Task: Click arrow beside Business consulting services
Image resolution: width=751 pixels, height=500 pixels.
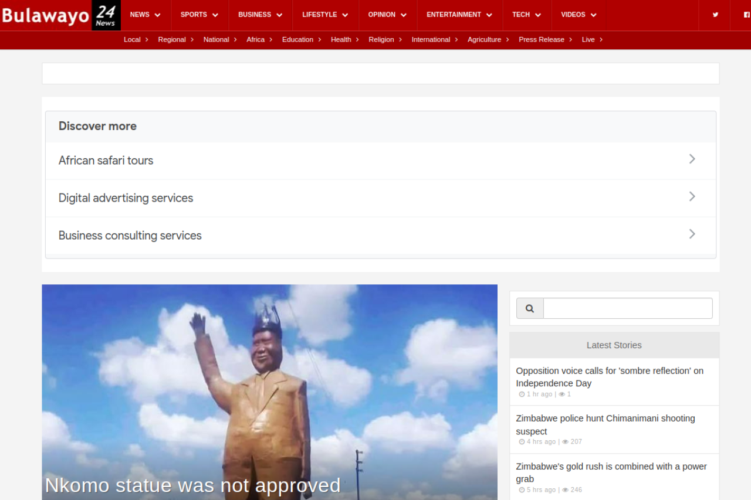Action: coord(692,234)
